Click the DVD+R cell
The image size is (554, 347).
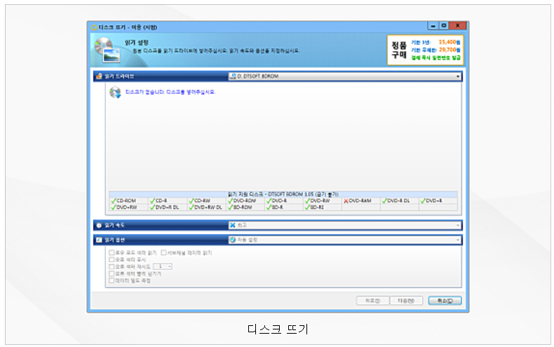point(438,200)
